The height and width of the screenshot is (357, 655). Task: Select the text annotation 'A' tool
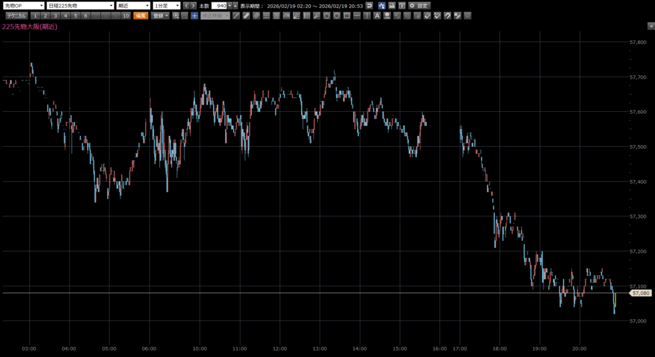click(376, 15)
